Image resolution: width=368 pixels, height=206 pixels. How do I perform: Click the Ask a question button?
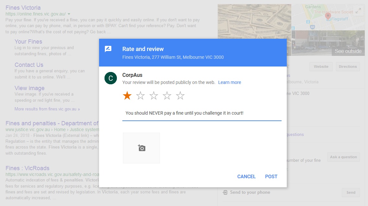(x=343, y=157)
